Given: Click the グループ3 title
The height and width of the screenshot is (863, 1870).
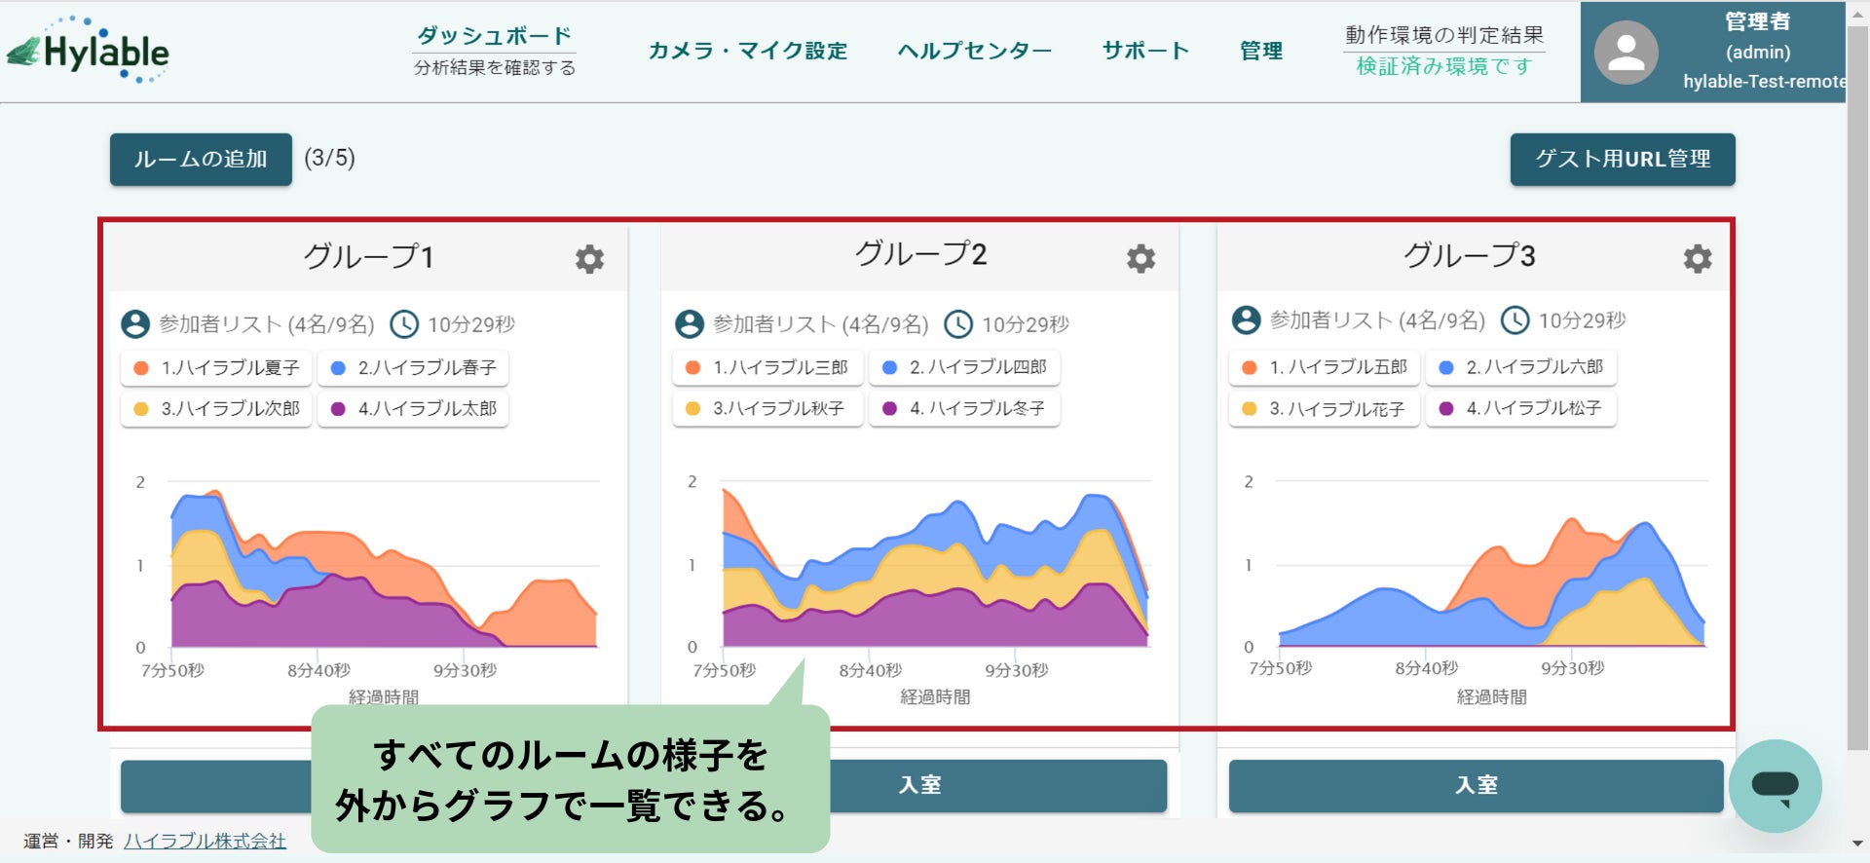Looking at the screenshot, I should 1469,256.
